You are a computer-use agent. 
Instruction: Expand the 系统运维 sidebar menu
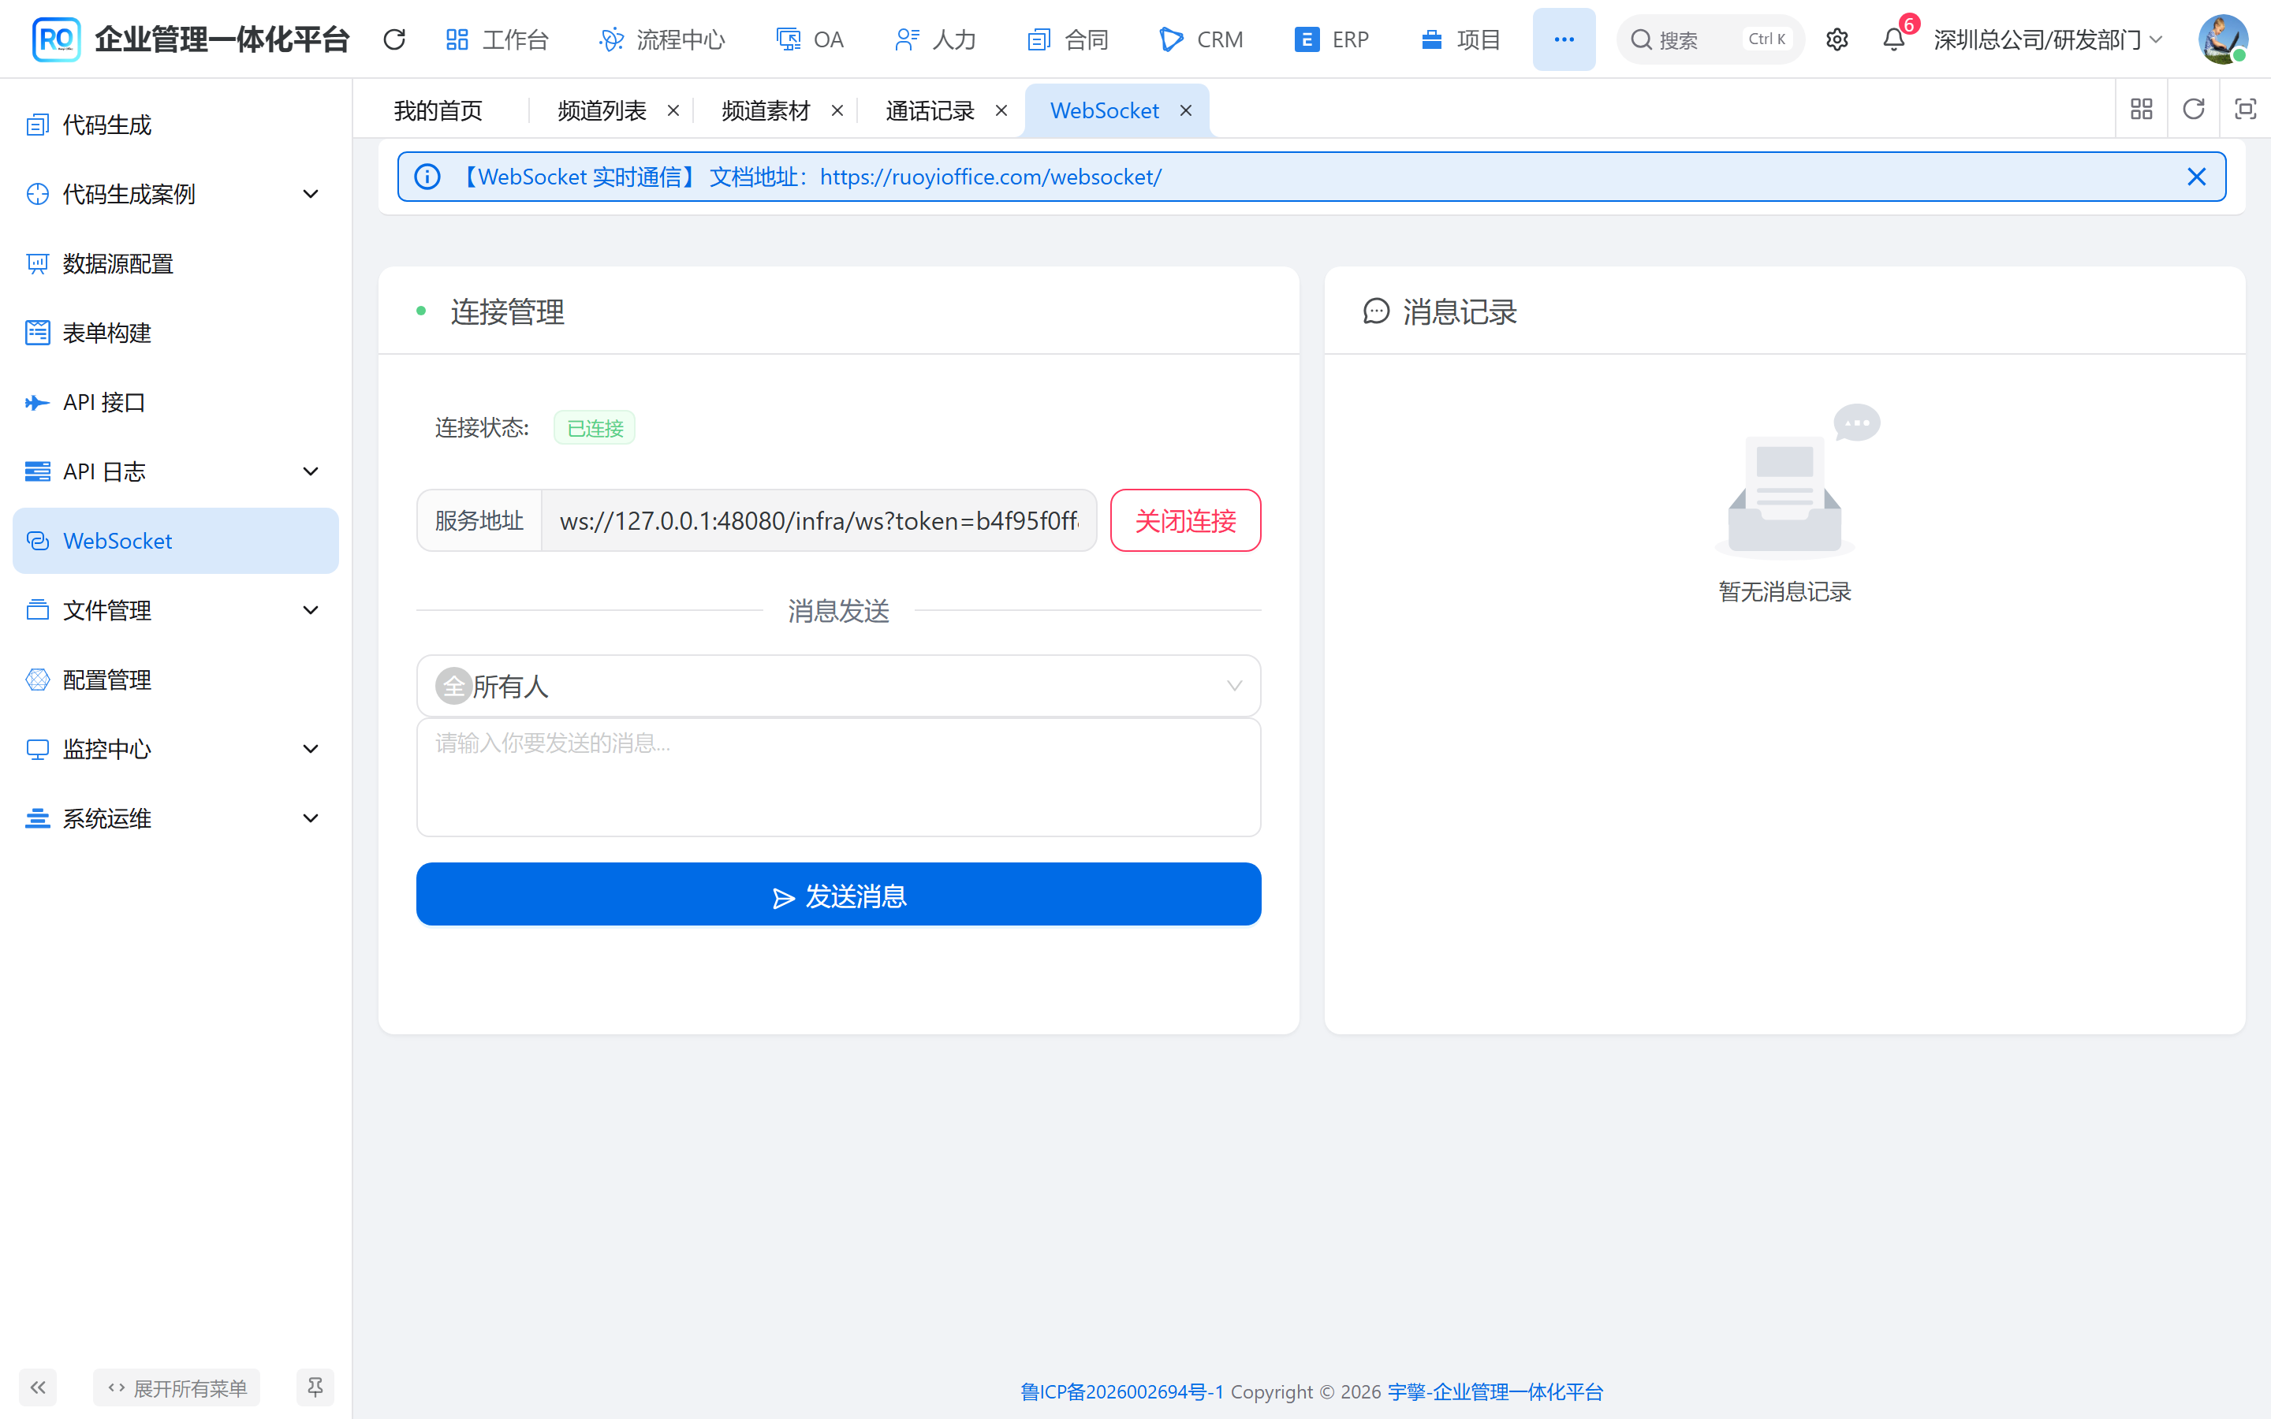(x=176, y=818)
